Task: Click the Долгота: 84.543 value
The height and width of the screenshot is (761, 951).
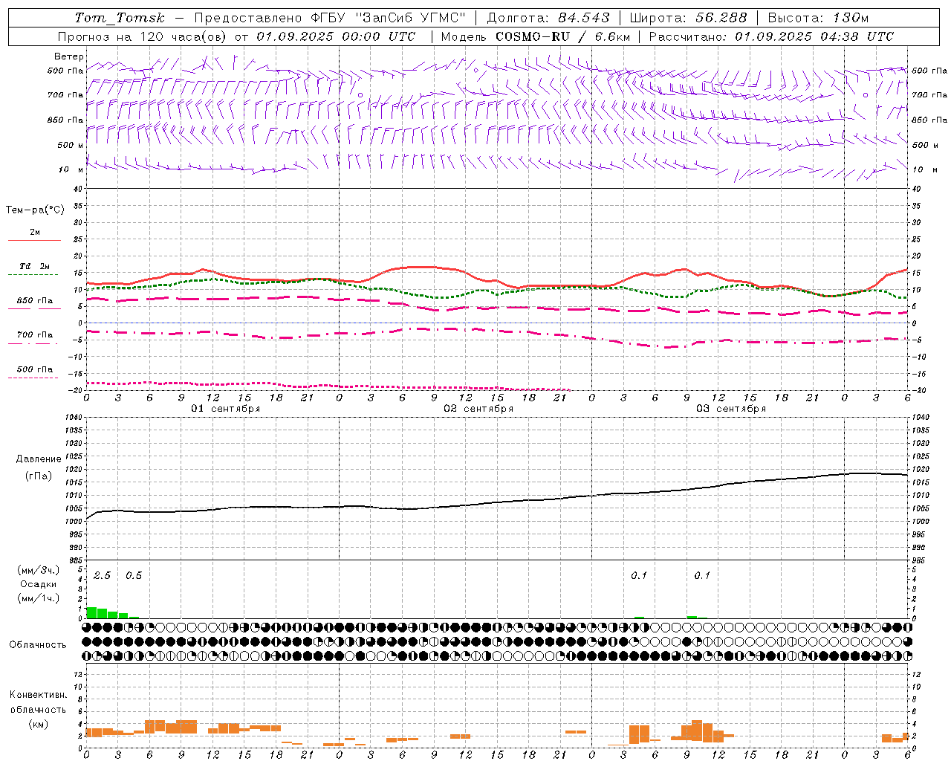Action: (548, 18)
